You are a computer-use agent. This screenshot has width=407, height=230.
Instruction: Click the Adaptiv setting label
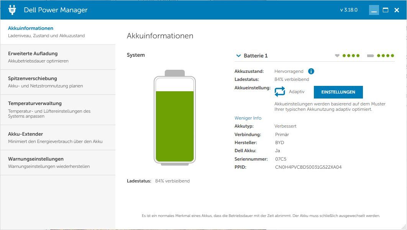pyautogui.click(x=297, y=92)
